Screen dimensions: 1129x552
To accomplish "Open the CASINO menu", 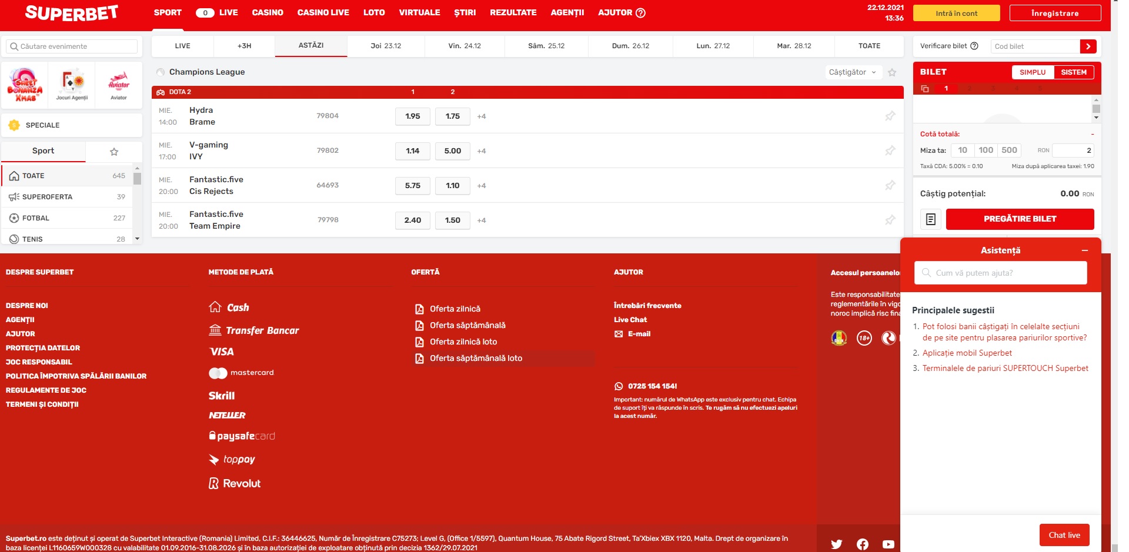I will click(268, 12).
